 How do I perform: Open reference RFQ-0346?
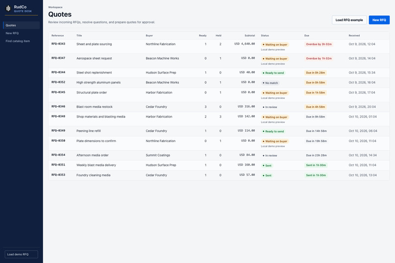coord(58,107)
